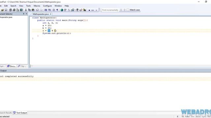Open the Edit menu
This screenshot has width=211, height=118.
[6, 6]
